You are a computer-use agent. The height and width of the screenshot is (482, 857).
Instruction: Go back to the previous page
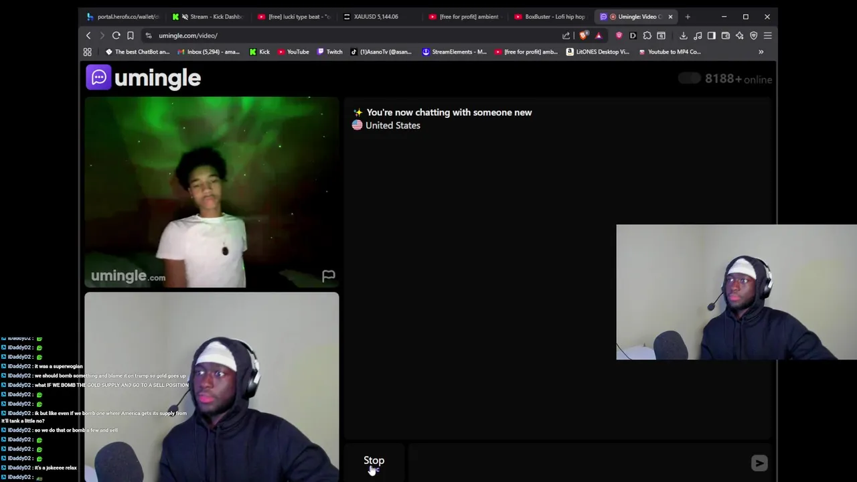tap(88, 35)
